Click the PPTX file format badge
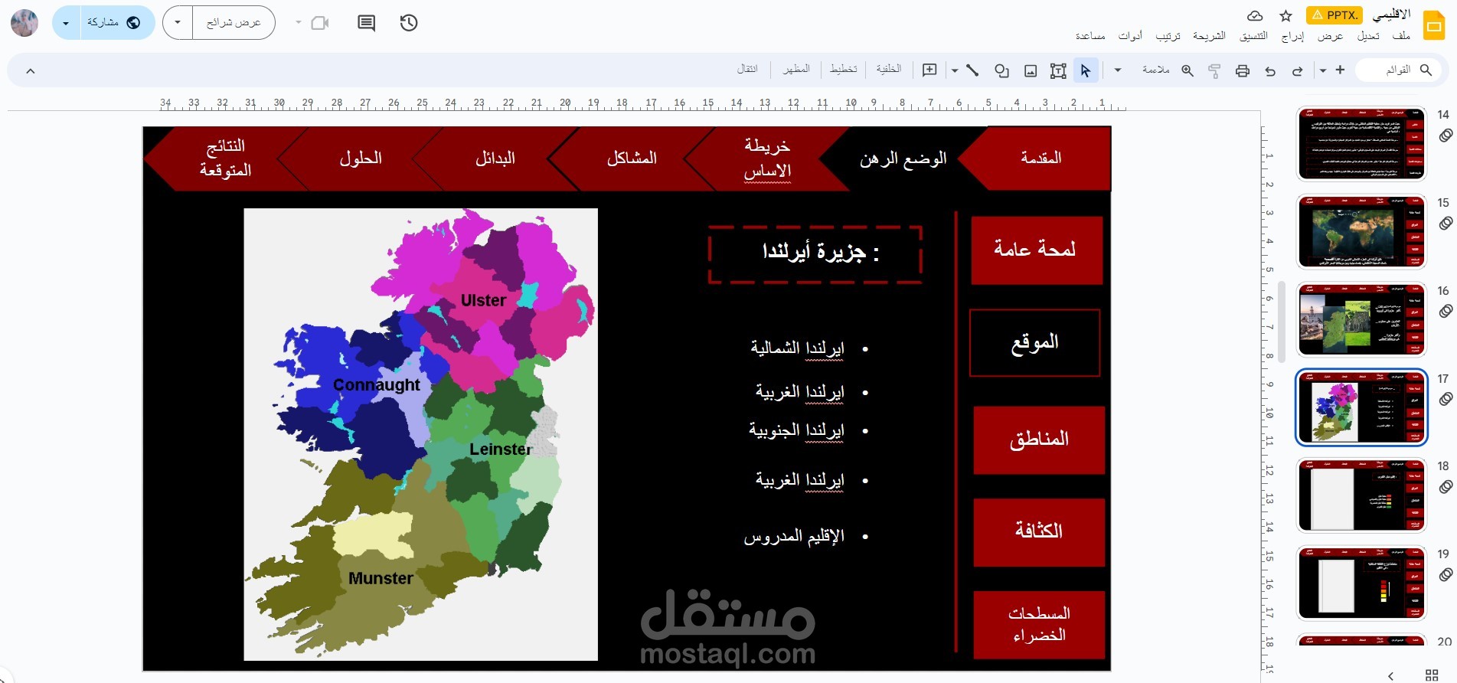The width and height of the screenshot is (1457, 683). [1334, 15]
